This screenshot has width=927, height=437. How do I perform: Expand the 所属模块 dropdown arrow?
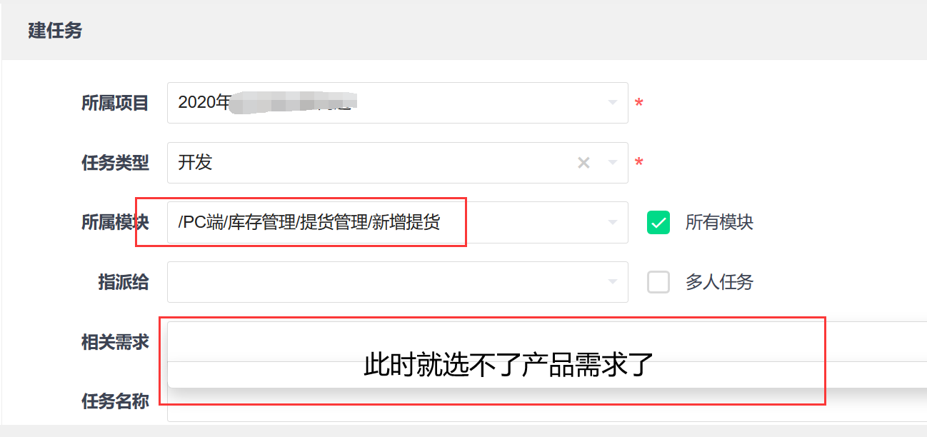612,223
